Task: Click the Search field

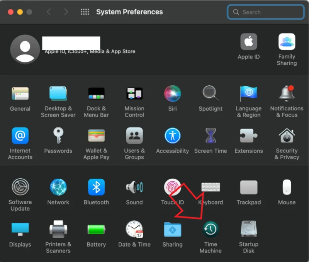Action: point(266,12)
